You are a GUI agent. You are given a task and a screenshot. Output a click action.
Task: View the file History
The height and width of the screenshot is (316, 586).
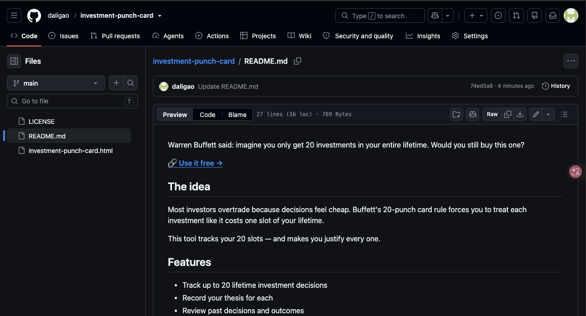point(556,86)
